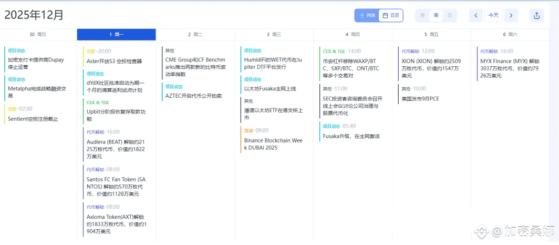Image resolution: width=559 pixels, height=245 pixels.
Task: Click 其他 · 11:00 tag on Thursday
Action: pyautogui.click(x=335, y=88)
